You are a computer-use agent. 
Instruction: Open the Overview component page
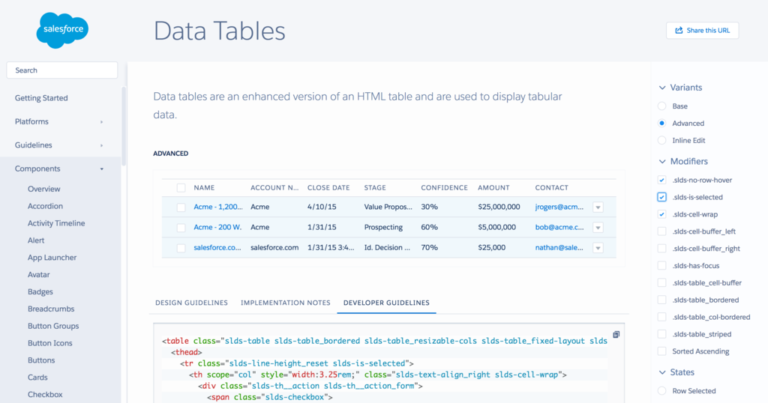44,189
